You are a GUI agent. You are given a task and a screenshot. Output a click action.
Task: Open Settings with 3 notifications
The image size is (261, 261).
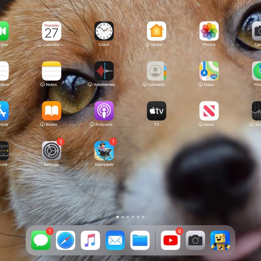tap(51, 151)
